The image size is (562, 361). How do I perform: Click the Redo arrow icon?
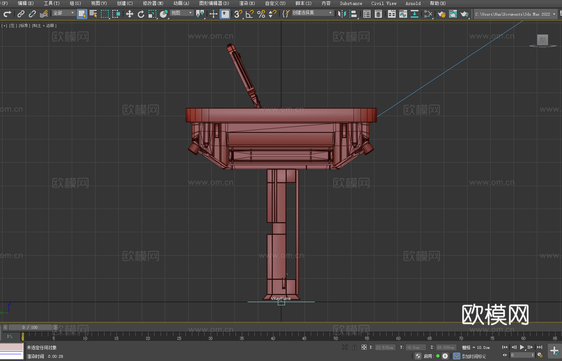click(7, 14)
